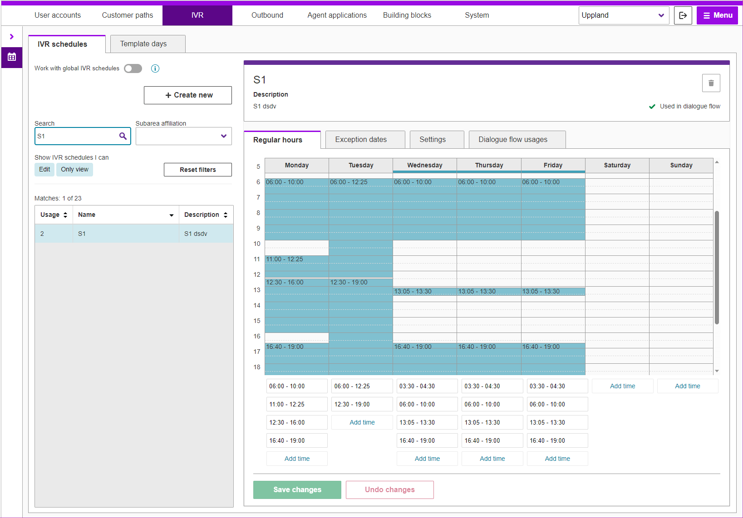
Task: Sort the list by the Usage column arrows
Action: tap(65, 215)
